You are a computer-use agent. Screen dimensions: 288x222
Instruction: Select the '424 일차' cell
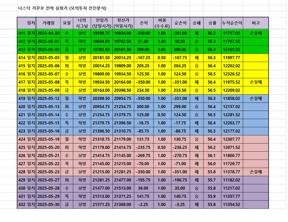[x=27, y=139]
